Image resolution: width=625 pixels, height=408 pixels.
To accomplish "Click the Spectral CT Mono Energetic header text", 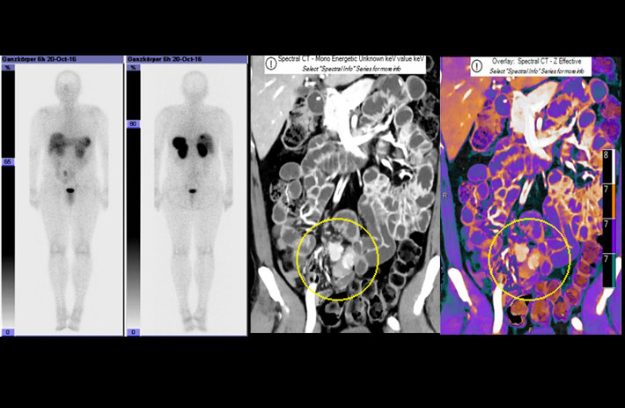I will pos(343,61).
